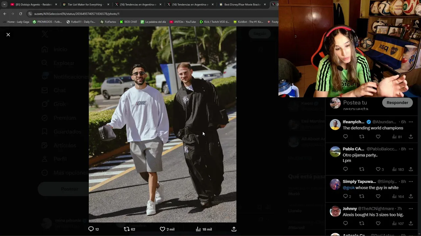Repost Ifeanyich's comment
This screenshot has height=236, width=421.
click(x=362, y=136)
